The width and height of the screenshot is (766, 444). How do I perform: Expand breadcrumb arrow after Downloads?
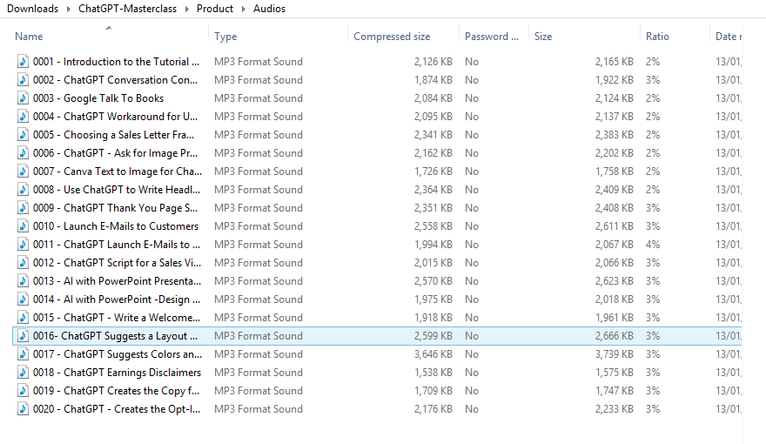point(69,9)
